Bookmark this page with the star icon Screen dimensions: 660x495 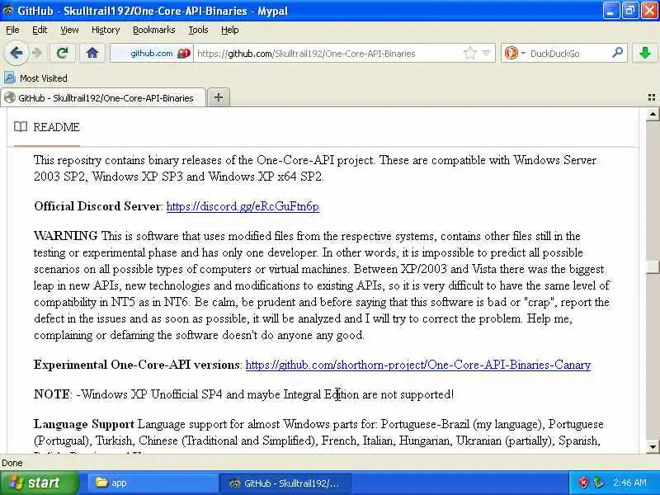click(469, 54)
